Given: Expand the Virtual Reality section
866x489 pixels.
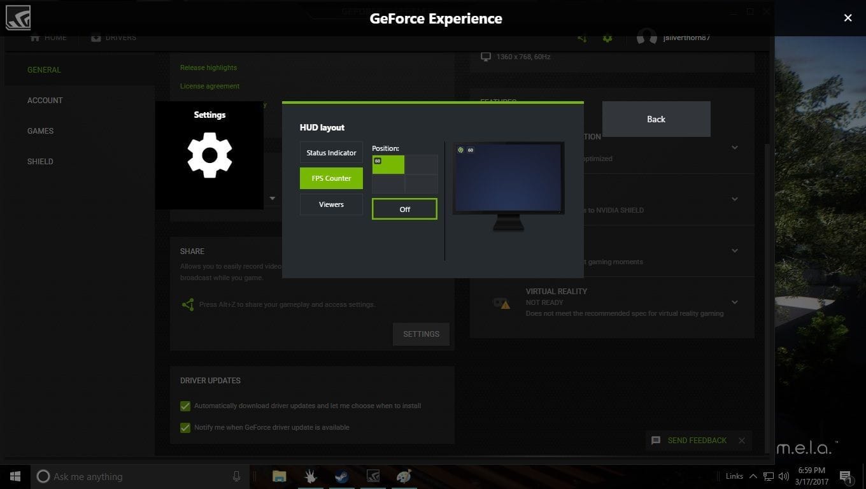Looking at the screenshot, I should click(734, 302).
